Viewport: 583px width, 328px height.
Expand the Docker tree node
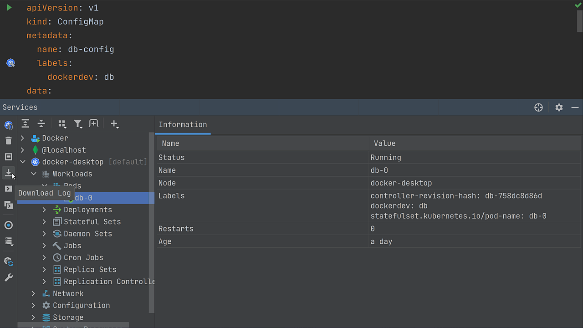coord(22,138)
